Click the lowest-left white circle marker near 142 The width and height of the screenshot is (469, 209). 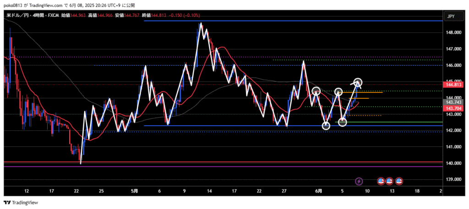(x=326, y=126)
